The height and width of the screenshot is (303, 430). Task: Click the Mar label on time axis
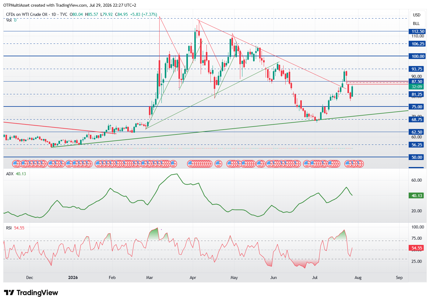[x=150, y=277]
